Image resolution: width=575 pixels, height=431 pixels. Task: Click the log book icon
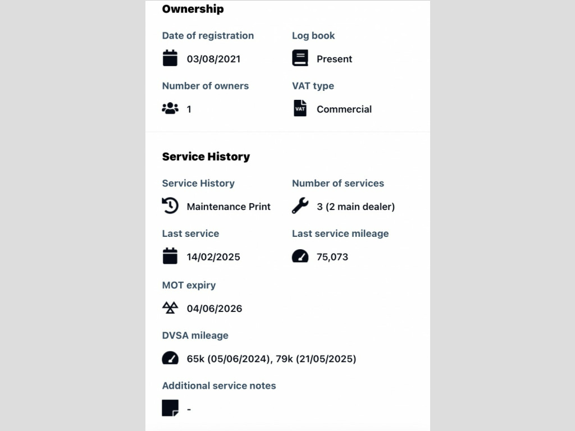click(x=300, y=58)
